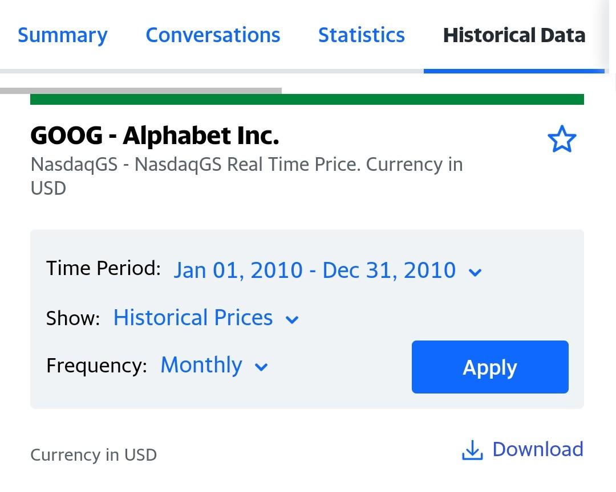616x492 pixels.
Task: Change the Monthly frequency dropdown
Action: (x=201, y=365)
